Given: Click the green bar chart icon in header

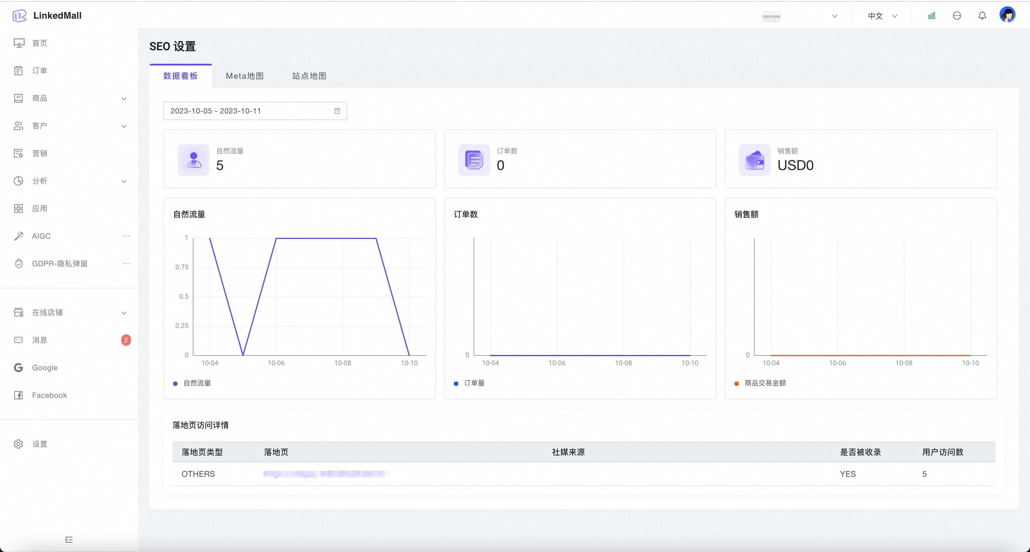Looking at the screenshot, I should 931,16.
